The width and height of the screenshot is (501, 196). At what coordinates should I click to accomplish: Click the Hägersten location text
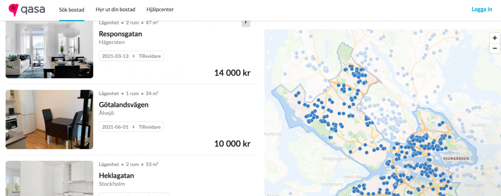(112, 42)
